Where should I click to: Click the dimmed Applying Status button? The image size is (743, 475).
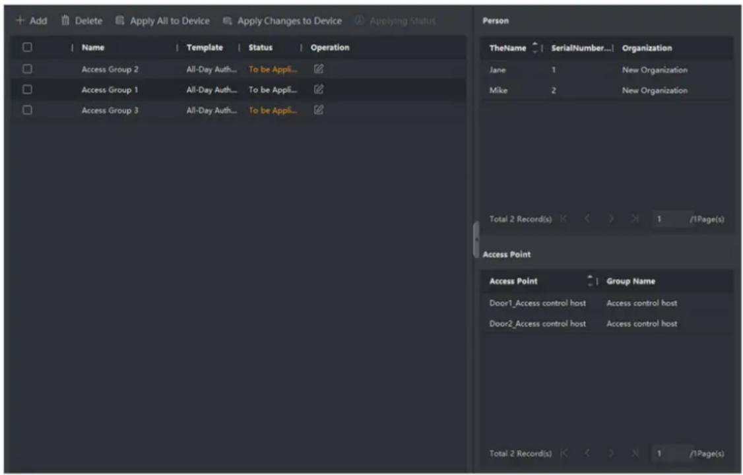tap(395, 21)
